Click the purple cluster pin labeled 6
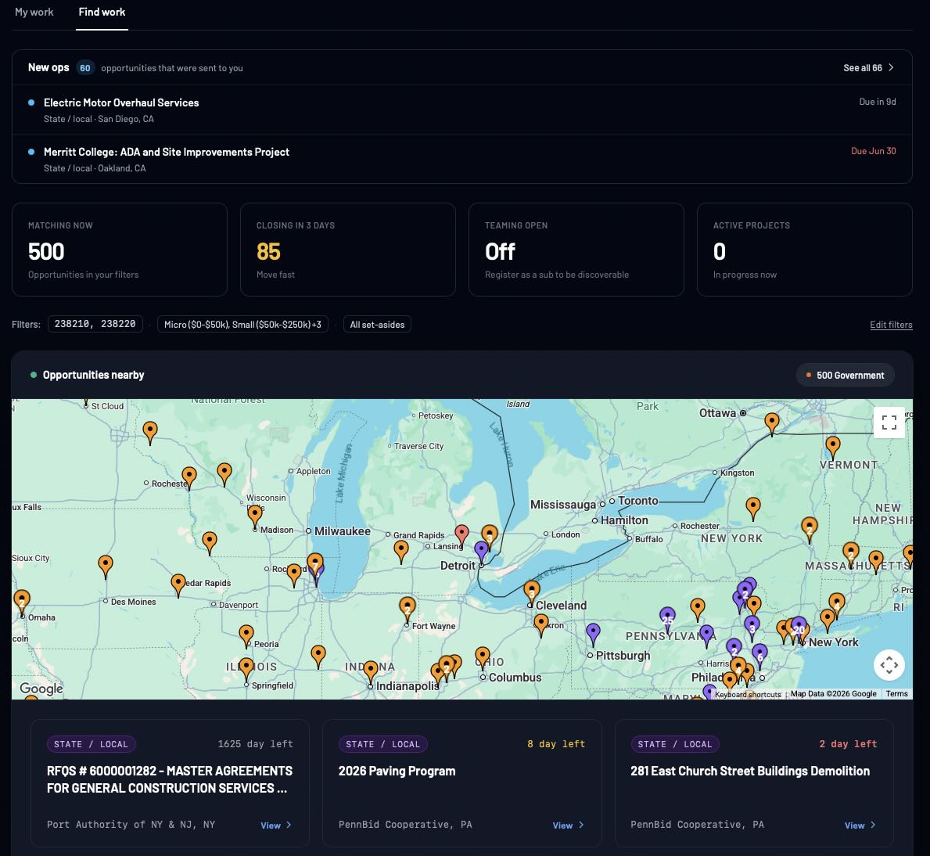The height and width of the screenshot is (856, 930). click(759, 653)
